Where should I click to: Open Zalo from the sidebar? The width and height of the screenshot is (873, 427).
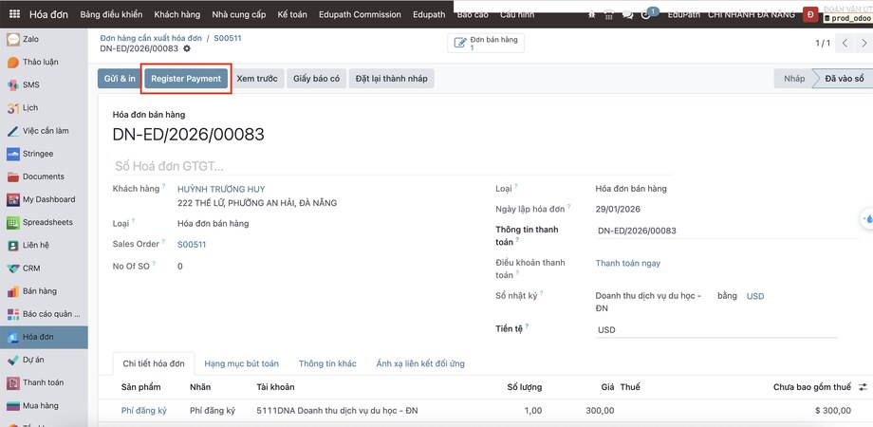44,40
